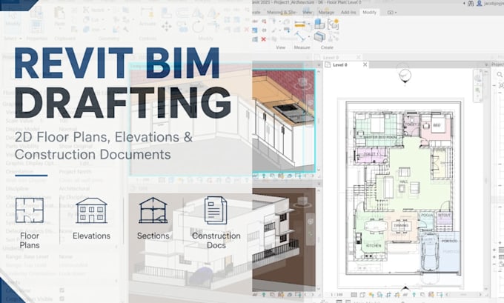504x303 pixels.
Task: Click the navigation bar in the floor plan view
Action: (478, 85)
